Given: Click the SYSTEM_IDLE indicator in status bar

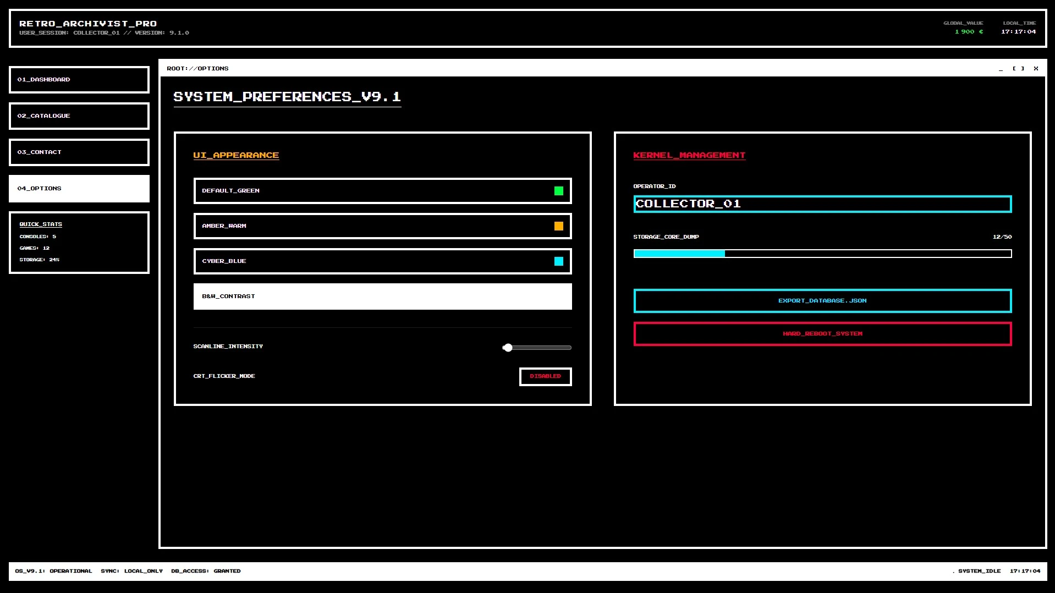Looking at the screenshot, I should [x=979, y=570].
